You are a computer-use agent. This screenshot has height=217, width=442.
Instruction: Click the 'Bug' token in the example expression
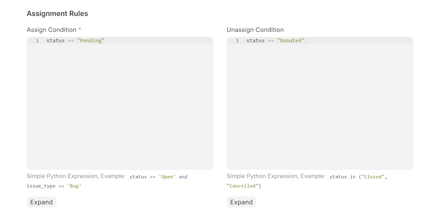(x=74, y=186)
